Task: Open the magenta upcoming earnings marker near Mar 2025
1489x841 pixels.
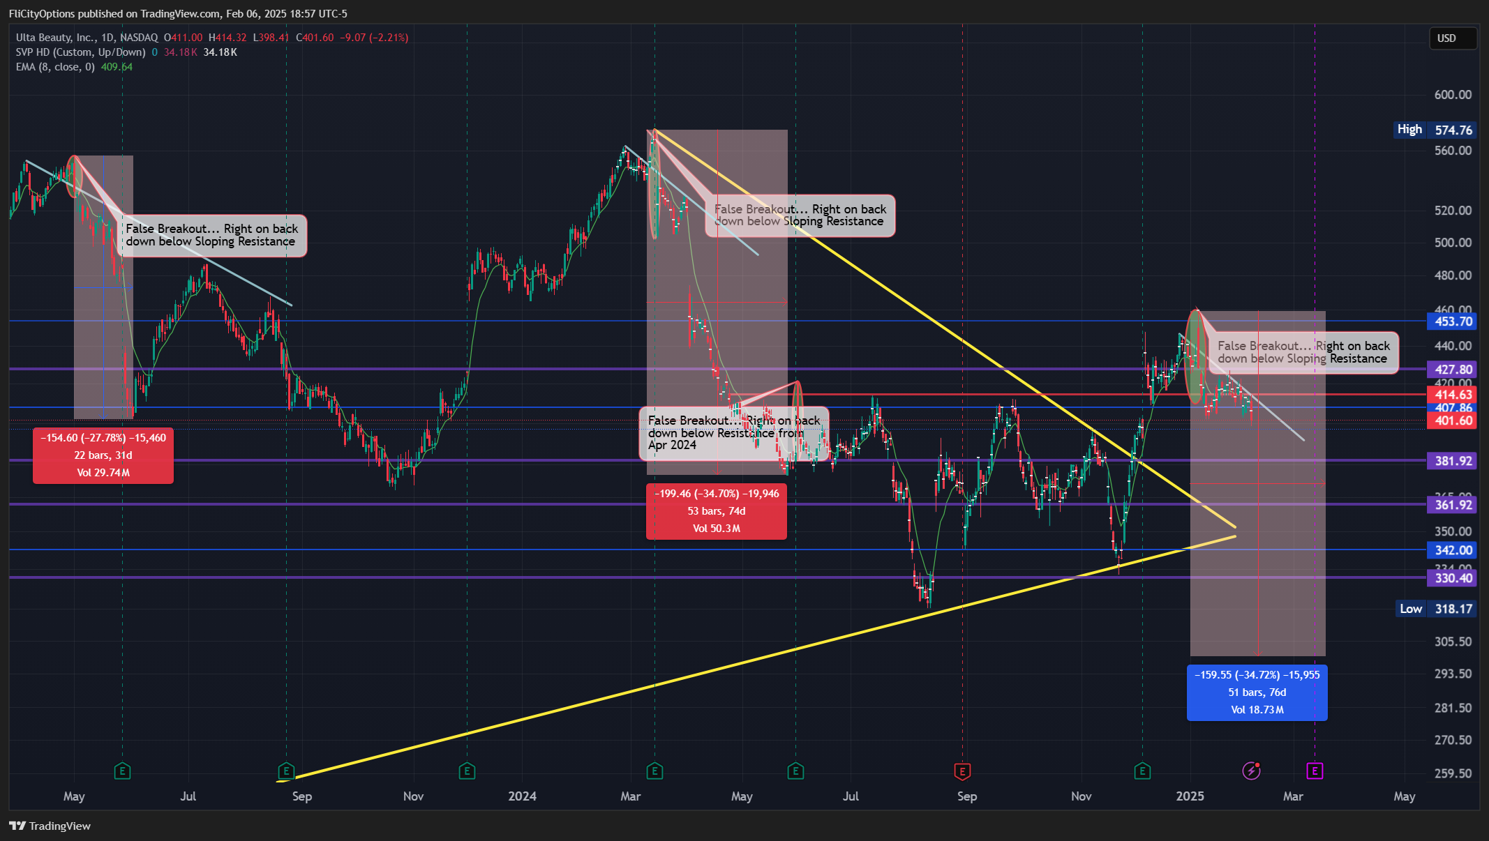Action: point(1315,771)
